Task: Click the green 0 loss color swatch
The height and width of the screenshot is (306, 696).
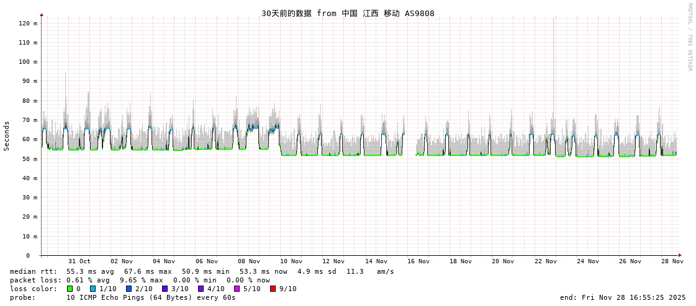Action: click(70, 289)
